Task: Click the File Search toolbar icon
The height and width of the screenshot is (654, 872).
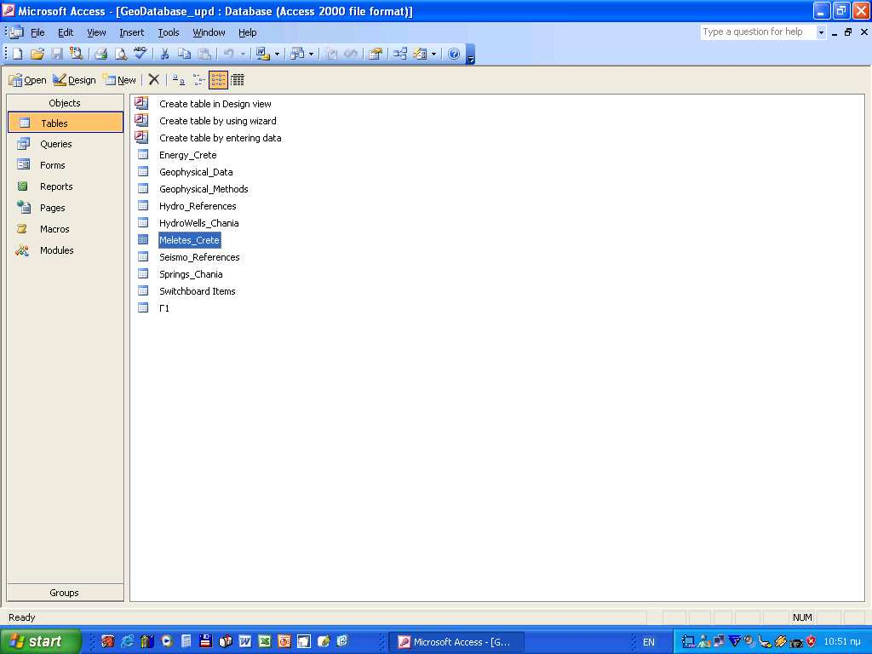Action: (76, 54)
